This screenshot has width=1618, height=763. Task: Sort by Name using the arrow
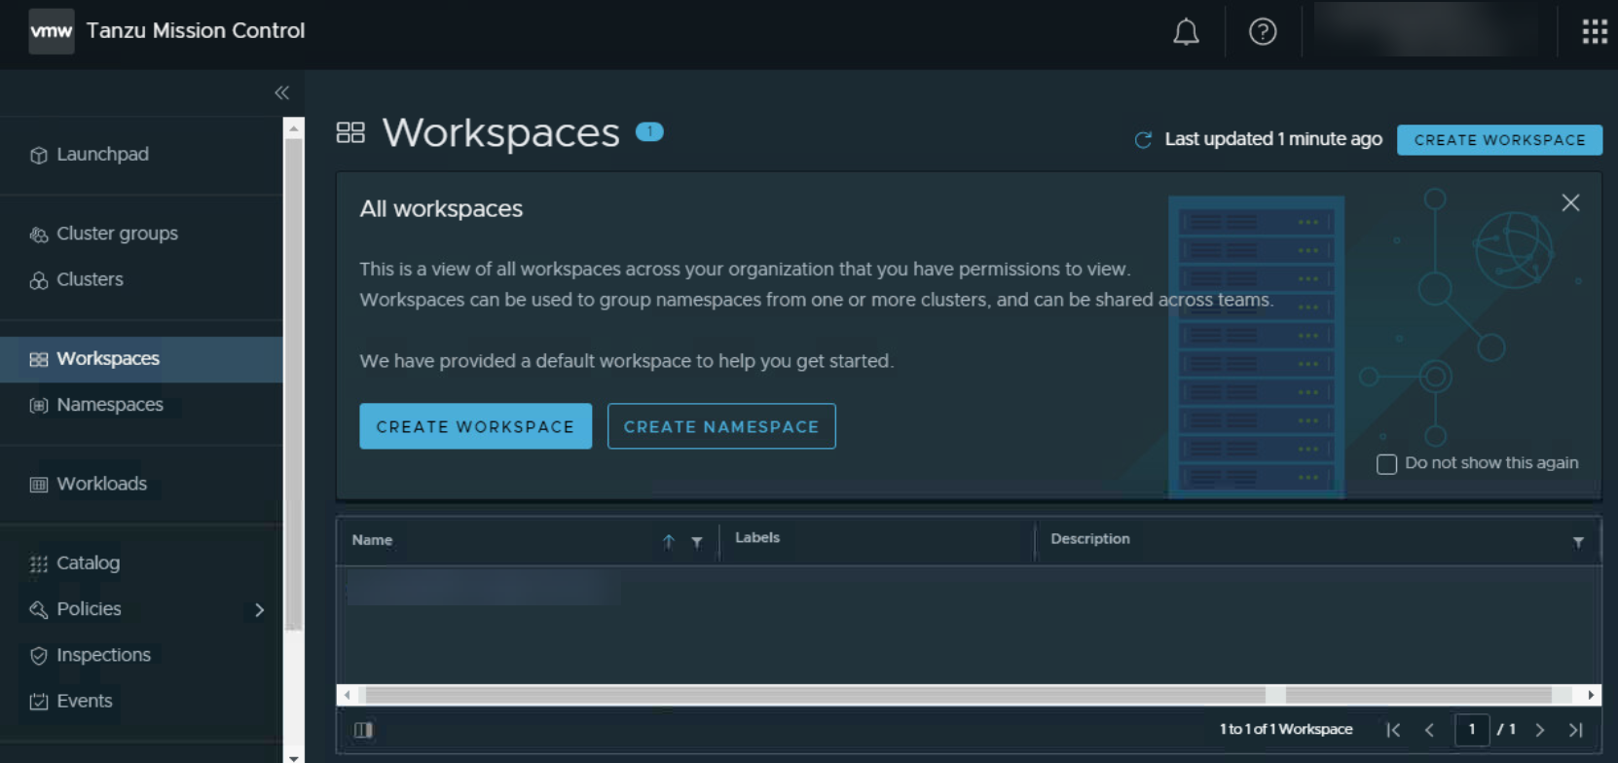tap(669, 542)
